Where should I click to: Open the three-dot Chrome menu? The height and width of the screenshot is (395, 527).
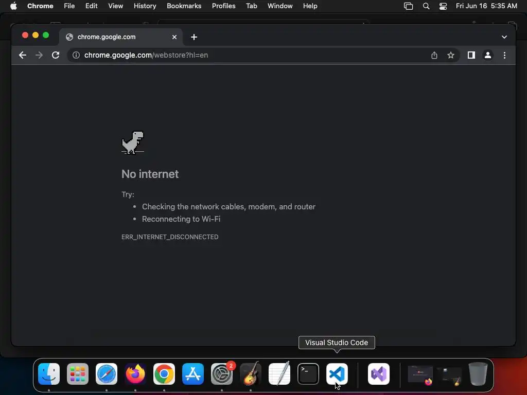pos(504,55)
